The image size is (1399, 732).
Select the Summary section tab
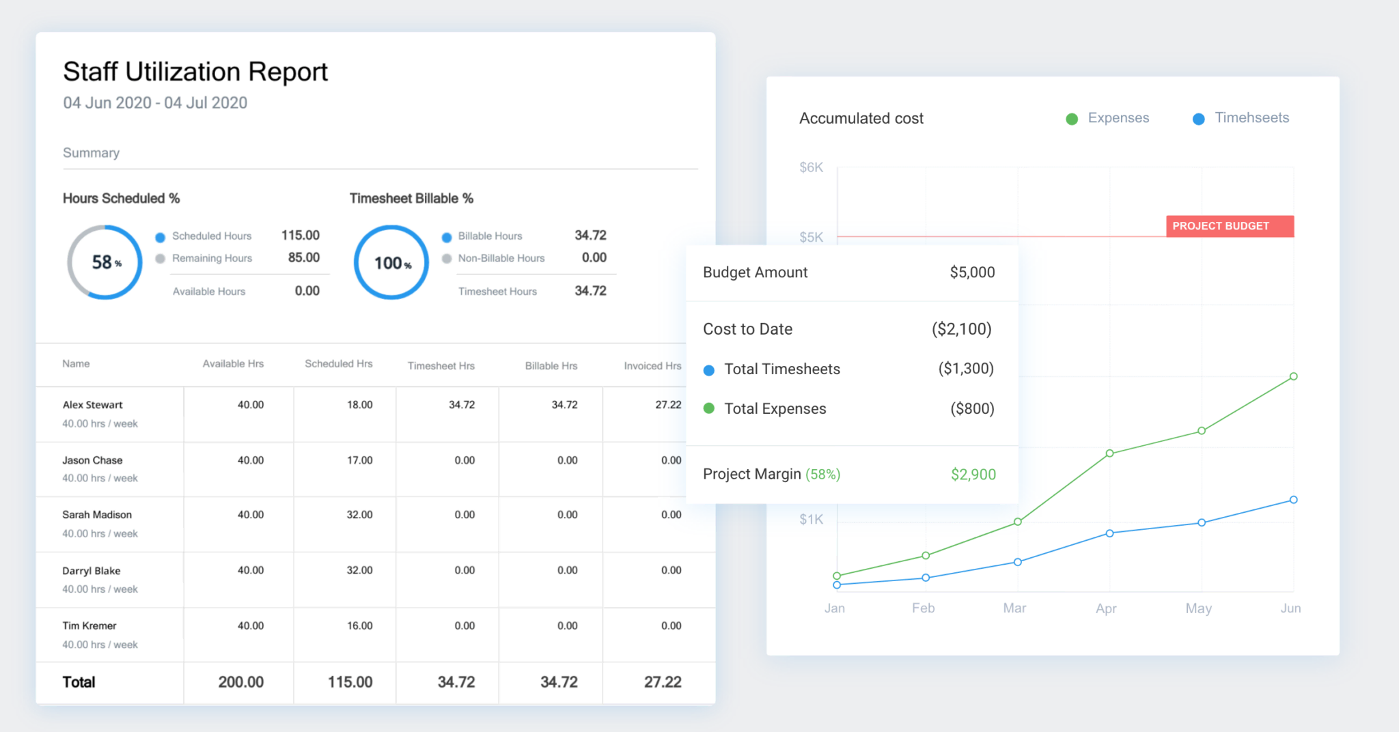91,153
